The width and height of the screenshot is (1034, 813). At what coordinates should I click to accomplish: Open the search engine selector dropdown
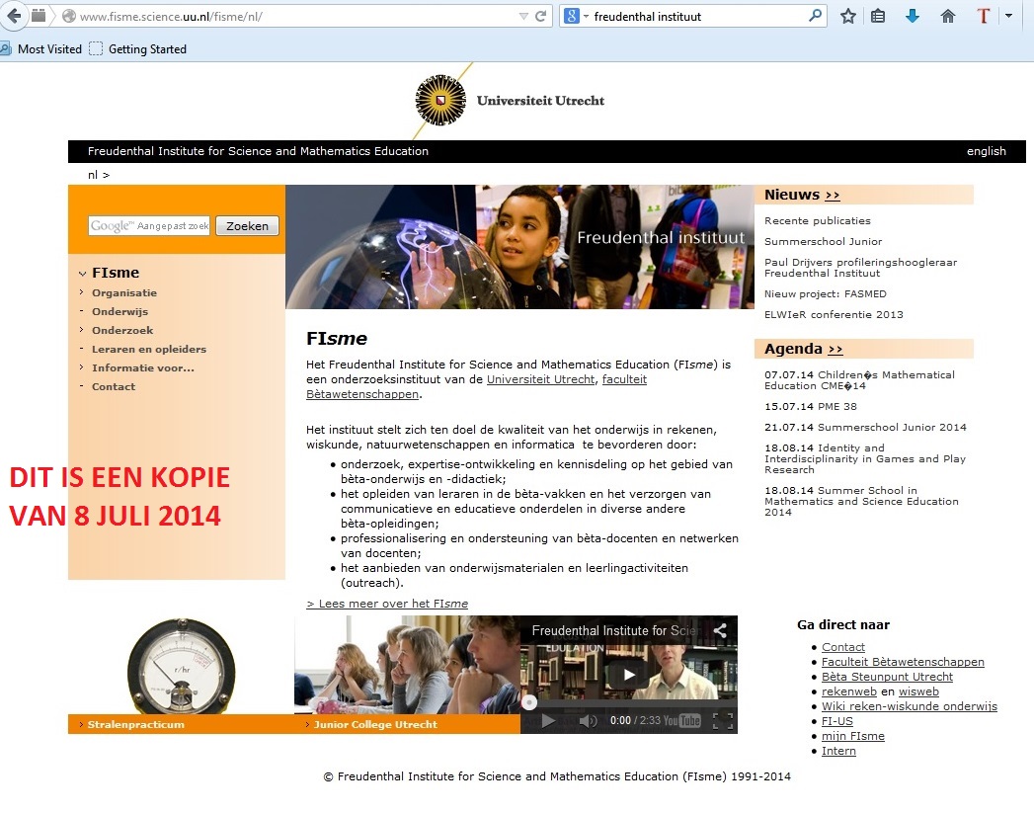click(576, 16)
